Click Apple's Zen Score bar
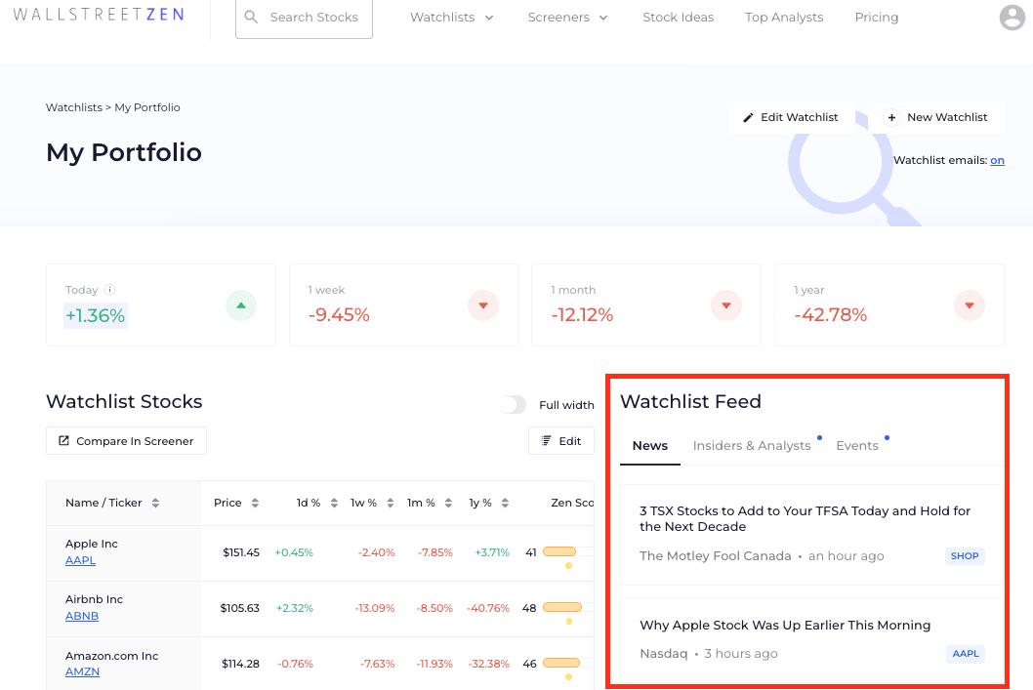 (559, 551)
